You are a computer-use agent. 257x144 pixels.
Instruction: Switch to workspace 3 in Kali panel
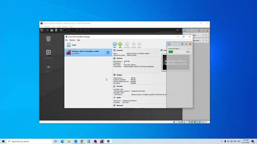(x=81, y=30)
